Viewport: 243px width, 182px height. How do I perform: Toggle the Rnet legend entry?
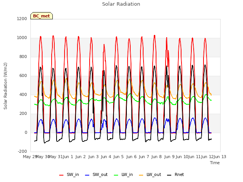point(175,175)
